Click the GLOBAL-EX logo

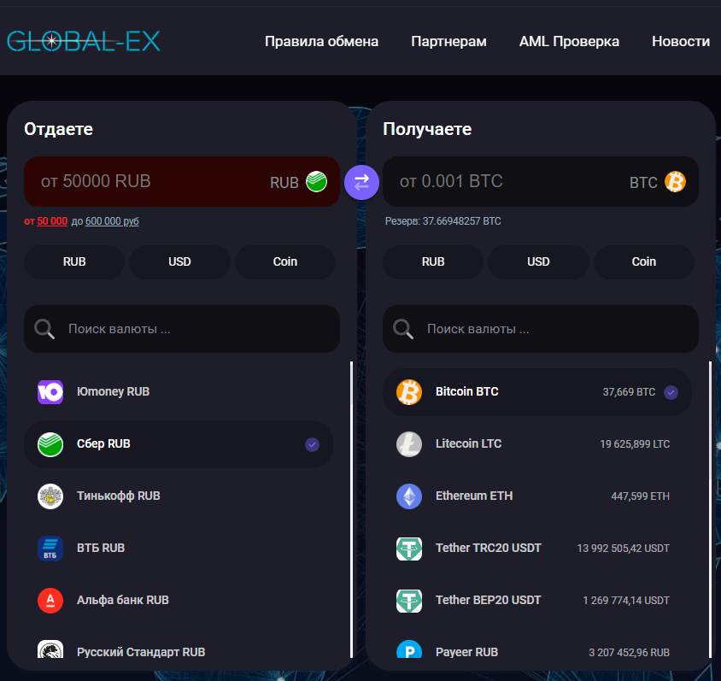click(x=83, y=41)
